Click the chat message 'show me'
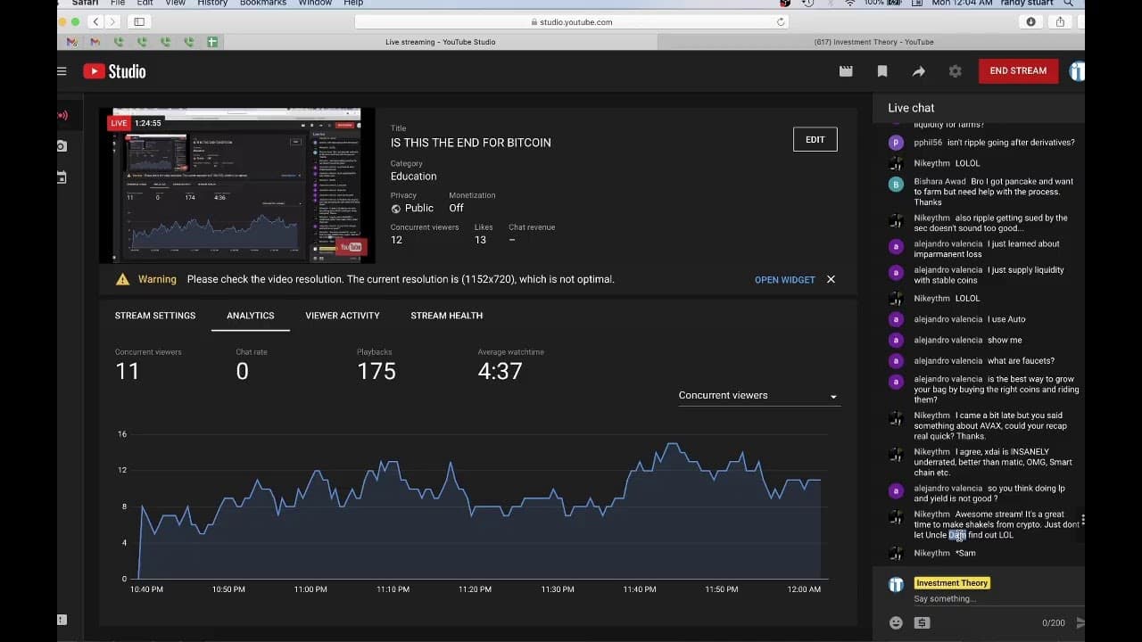Screen dimensions: 1142x642 [x=1005, y=341]
